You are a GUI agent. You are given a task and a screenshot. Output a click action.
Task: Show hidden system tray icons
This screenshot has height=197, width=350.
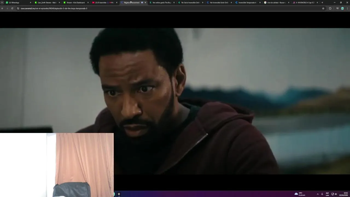coord(318,194)
